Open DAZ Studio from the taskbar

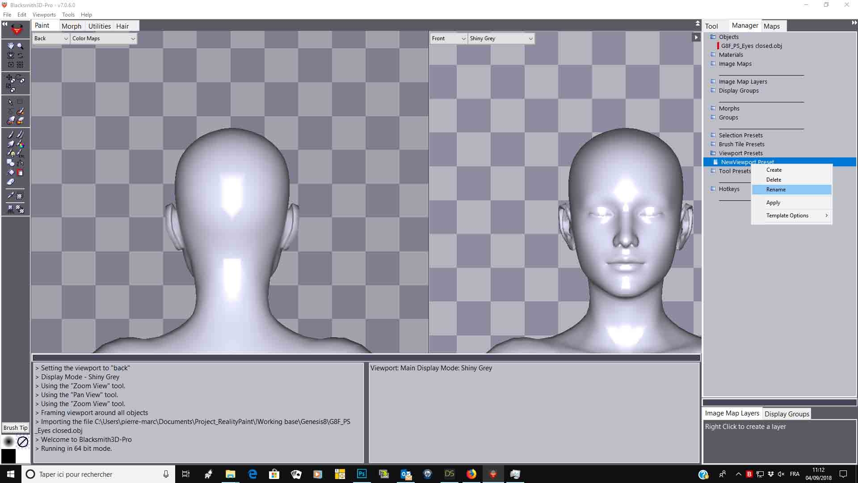pyautogui.click(x=449, y=474)
